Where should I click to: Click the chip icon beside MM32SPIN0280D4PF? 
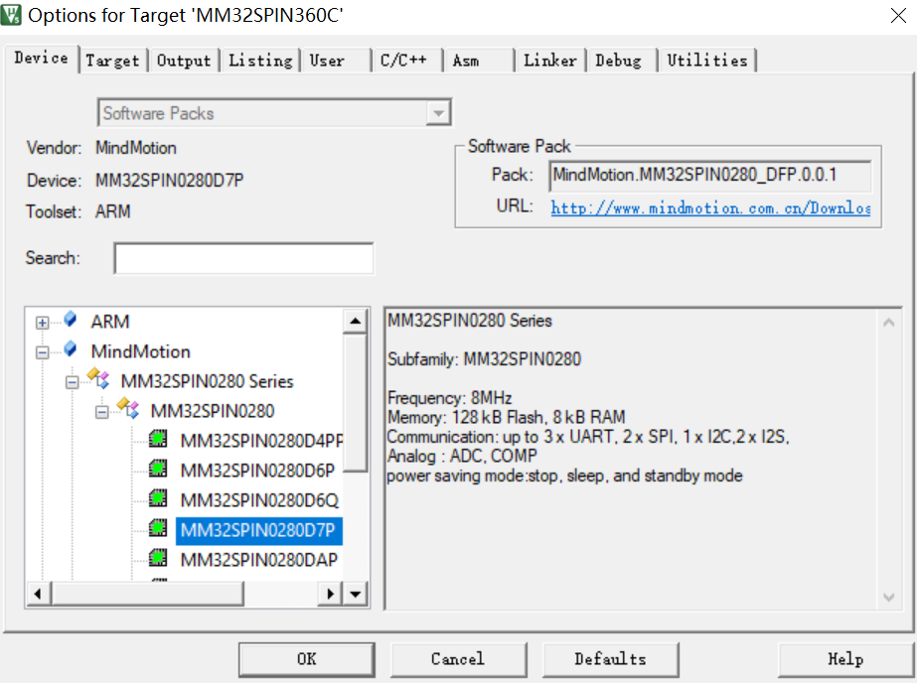tap(158, 438)
